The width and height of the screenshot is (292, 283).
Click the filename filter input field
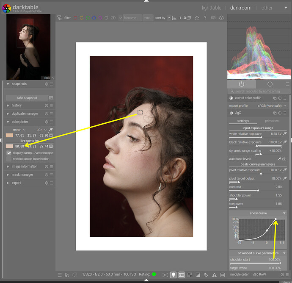(132, 18)
